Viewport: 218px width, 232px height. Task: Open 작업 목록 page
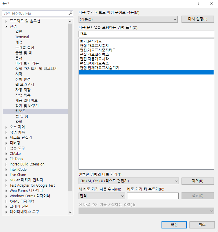23,95
